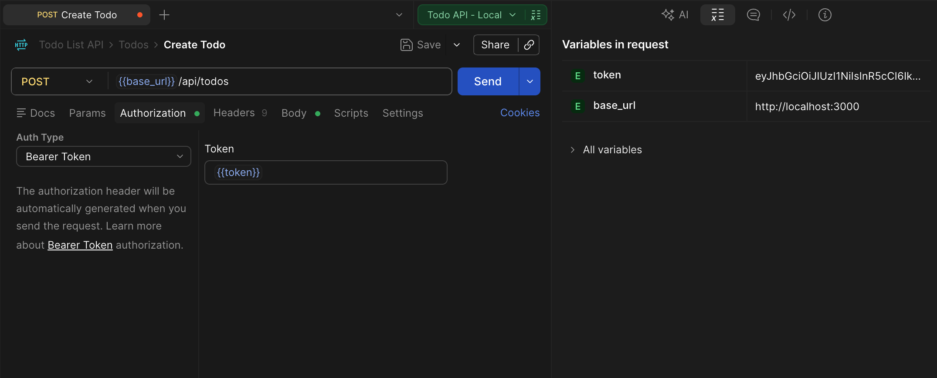Switch to the Docs tab
937x378 pixels.
[36, 113]
